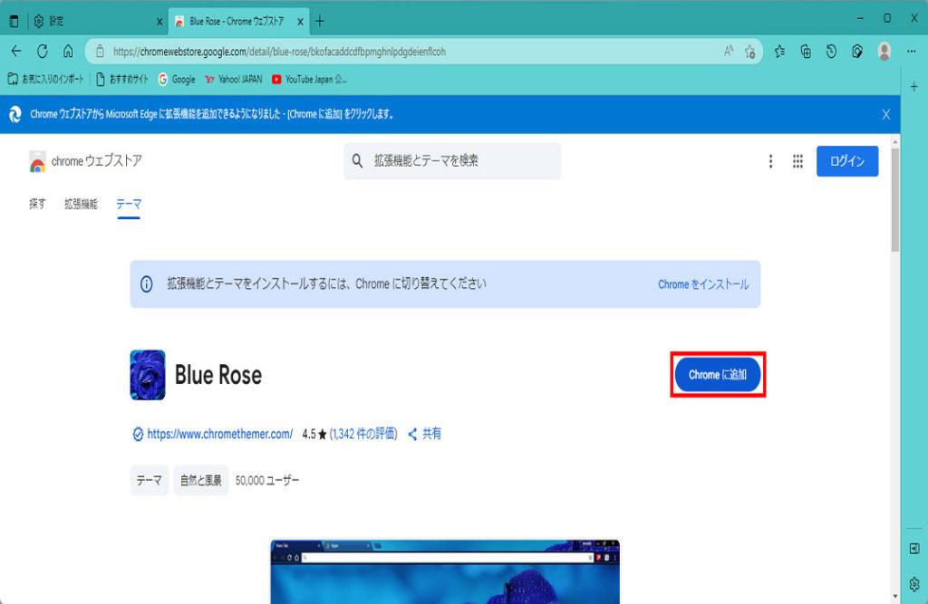Open the three-dot menu in web store
The width and height of the screenshot is (928, 604).
(770, 161)
